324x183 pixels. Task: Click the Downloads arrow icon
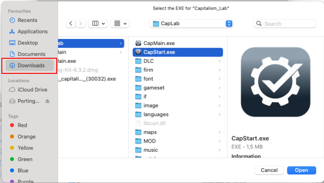point(12,66)
